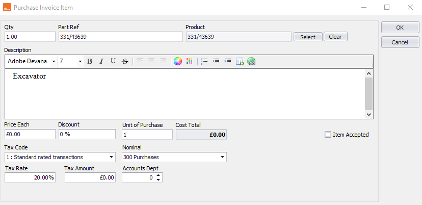Expand the Nominal dropdown
Viewport: 422px width, 205px height.
click(223, 157)
